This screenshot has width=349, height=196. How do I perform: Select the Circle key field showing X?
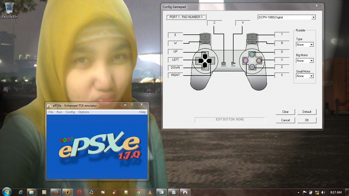[x=282, y=60]
